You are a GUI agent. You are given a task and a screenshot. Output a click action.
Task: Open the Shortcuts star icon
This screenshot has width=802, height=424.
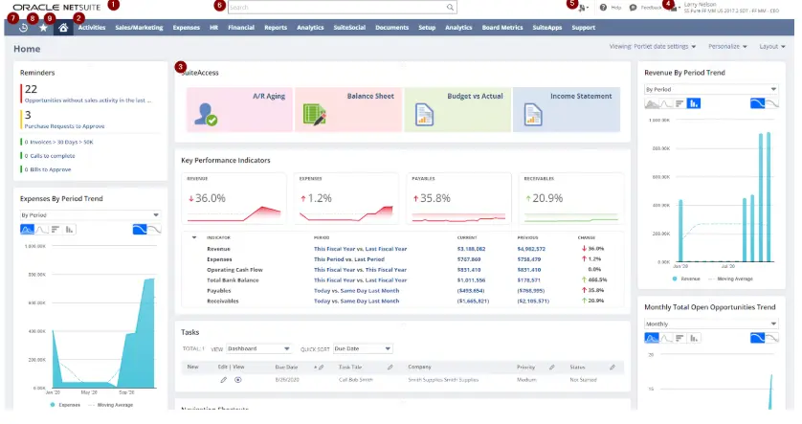[x=43, y=28]
